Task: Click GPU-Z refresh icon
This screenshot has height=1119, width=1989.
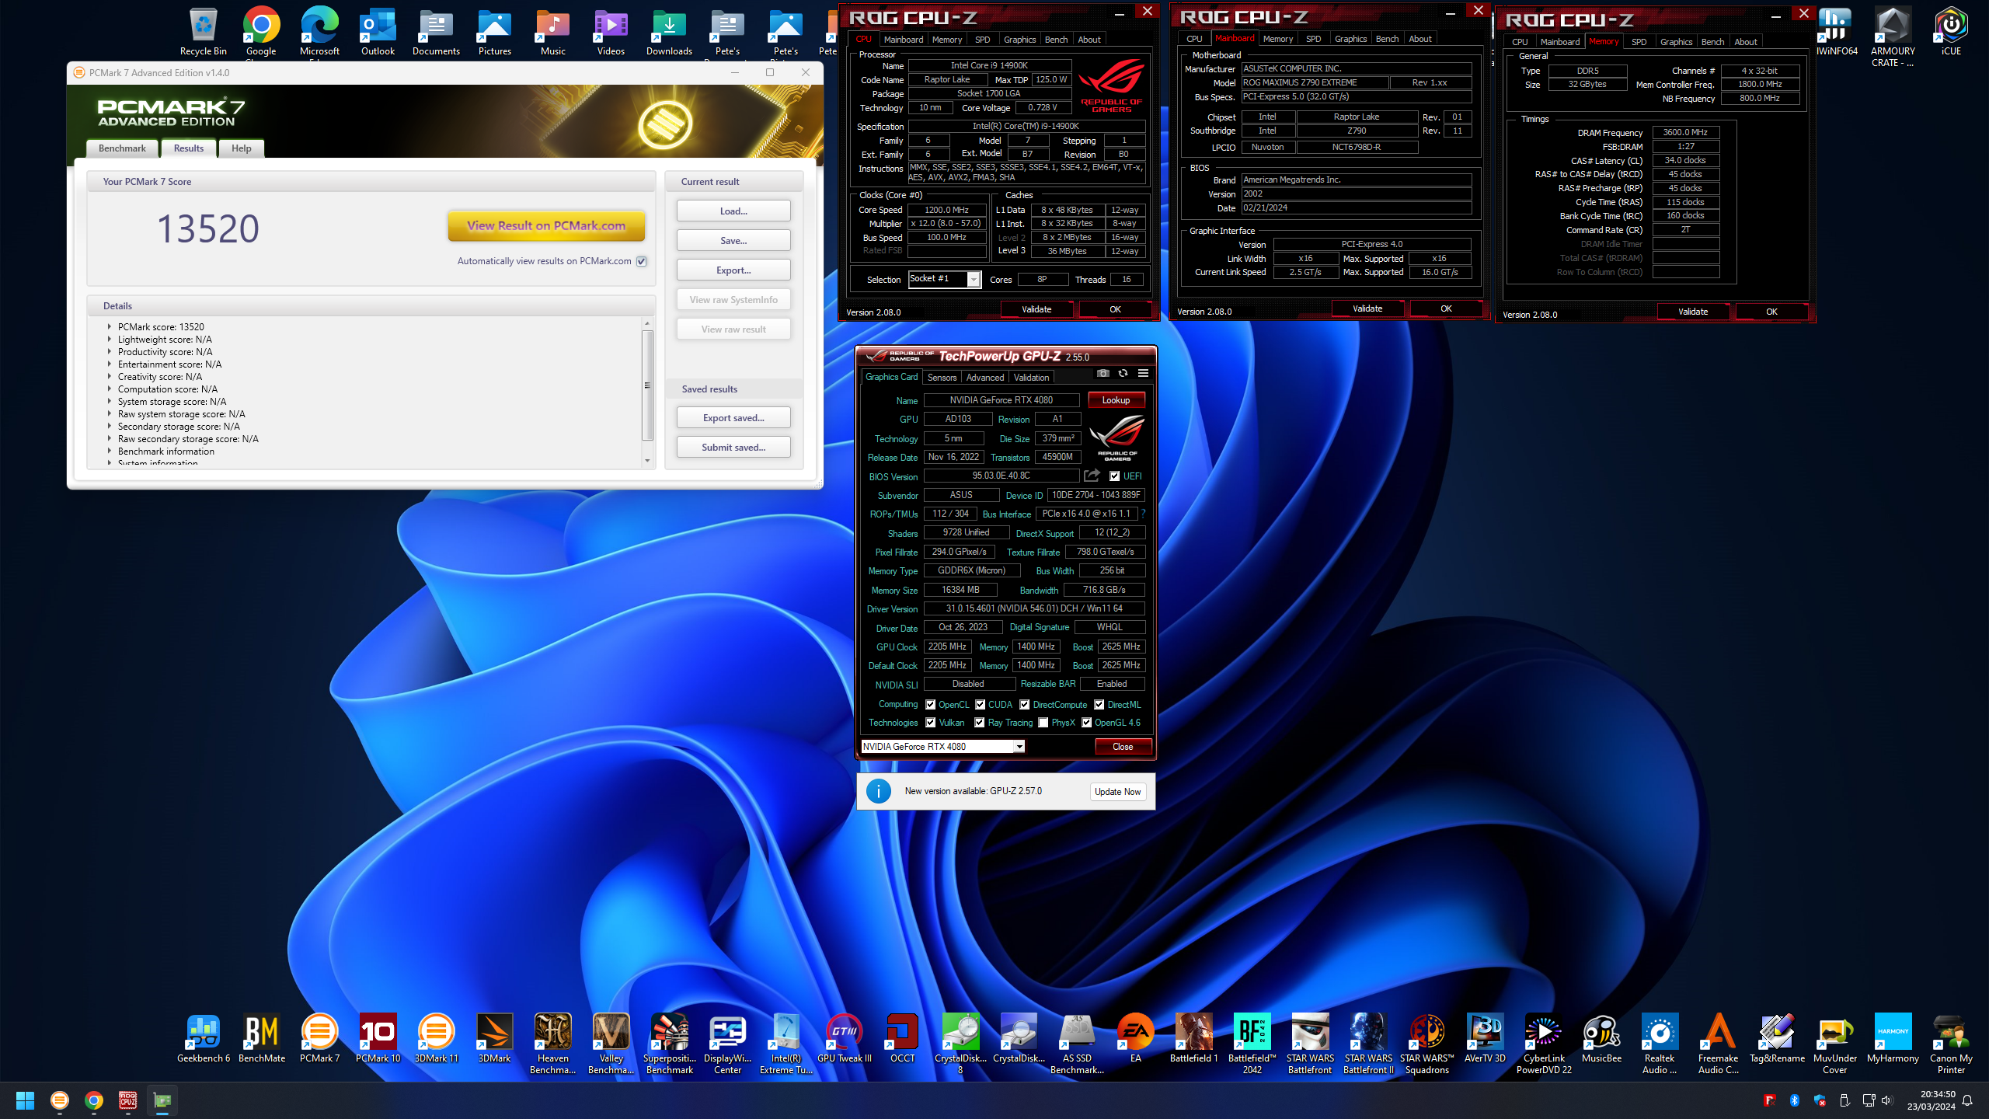Action: [1123, 374]
